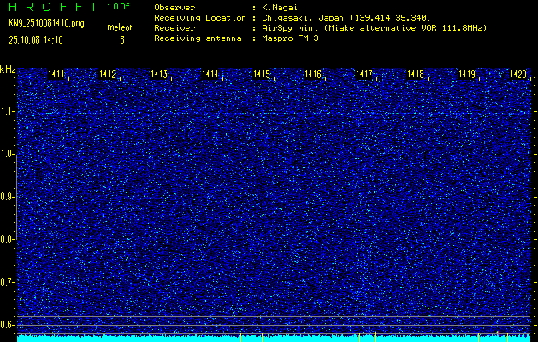Jump to the 1413 time marker
This screenshot has width=538, height=342.
[x=160, y=75]
